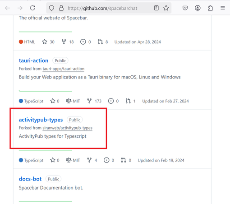The image size is (230, 204).
Task: Open the activitypub-types repository
Action: tap(41, 120)
